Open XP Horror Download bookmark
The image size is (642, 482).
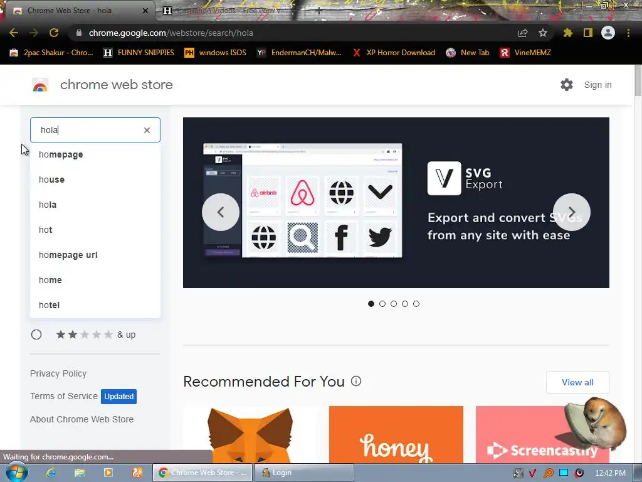point(394,53)
